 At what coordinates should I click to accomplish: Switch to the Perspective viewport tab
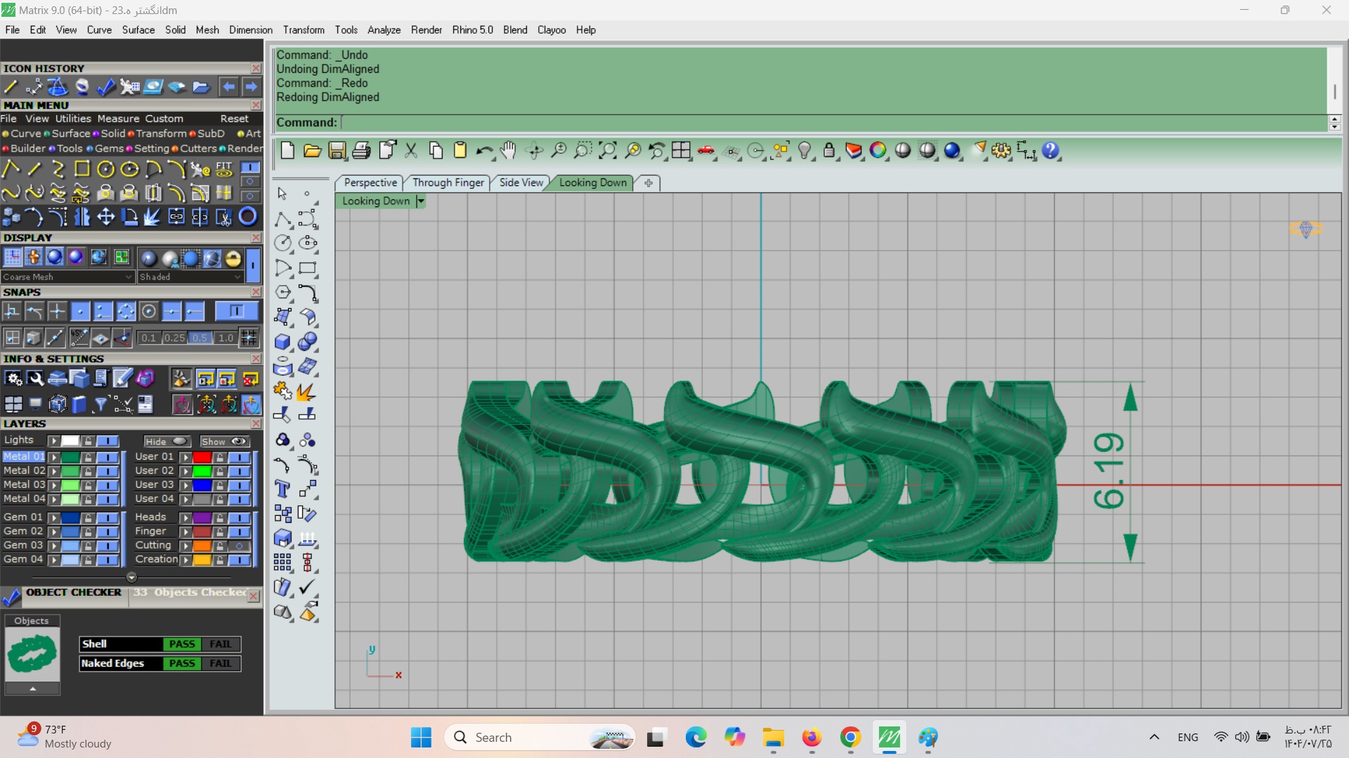click(x=370, y=182)
